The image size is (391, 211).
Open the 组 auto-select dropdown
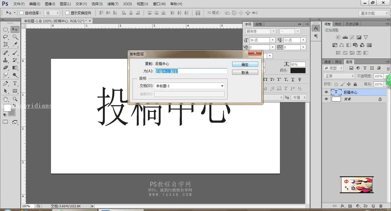click(x=52, y=13)
